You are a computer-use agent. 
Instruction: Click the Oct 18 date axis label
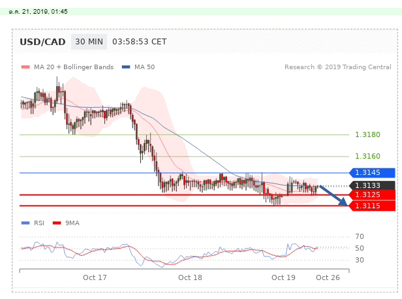190,277
